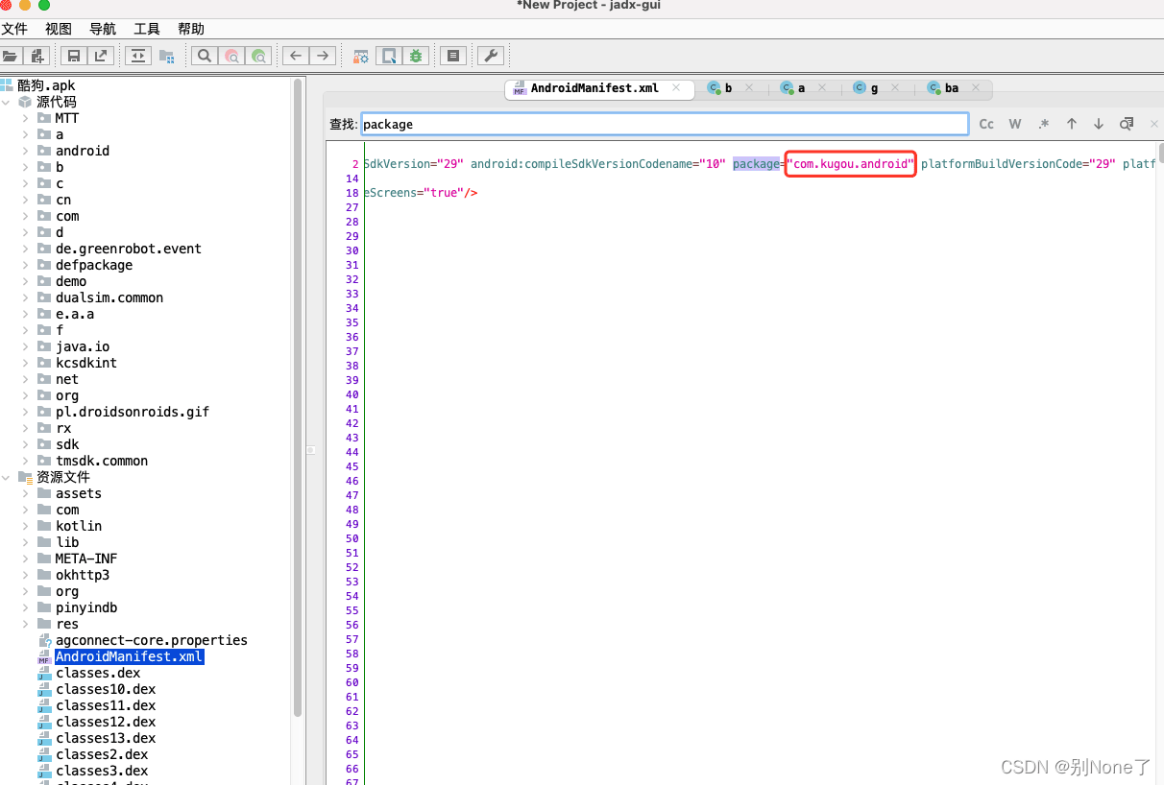Image resolution: width=1164 pixels, height=785 pixels.
Task: Click the save all toolbar icon
Action: point(73,56)
